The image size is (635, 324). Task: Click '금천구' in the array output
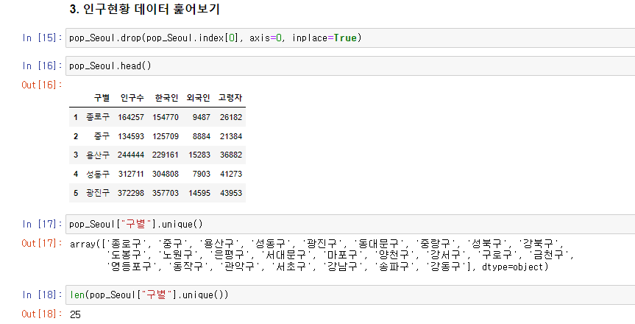pyautogui.click(x=549, y=255)
